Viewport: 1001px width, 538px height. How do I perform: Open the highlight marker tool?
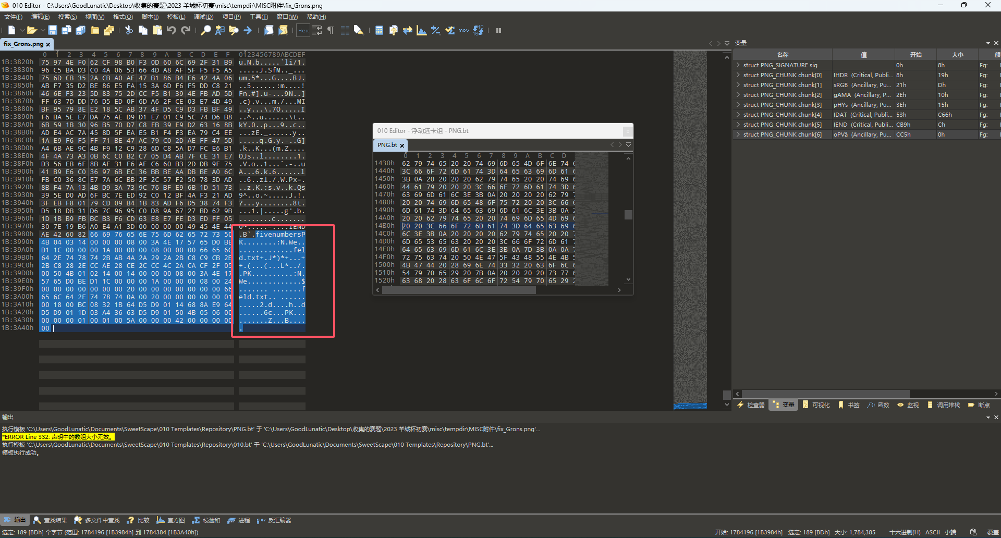[x=359, y=30]
